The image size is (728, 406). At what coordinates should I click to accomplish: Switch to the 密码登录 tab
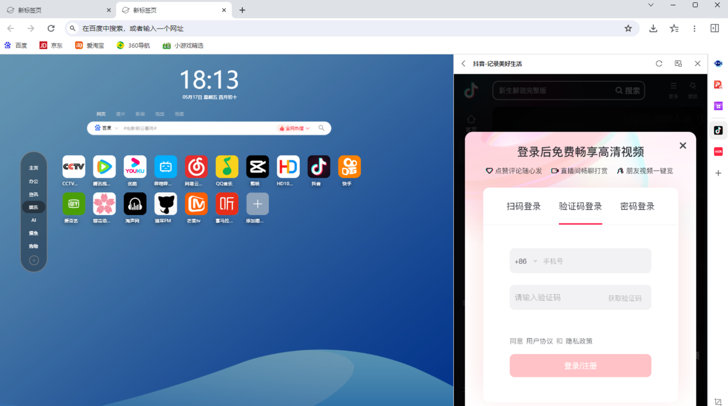(638, 207)
